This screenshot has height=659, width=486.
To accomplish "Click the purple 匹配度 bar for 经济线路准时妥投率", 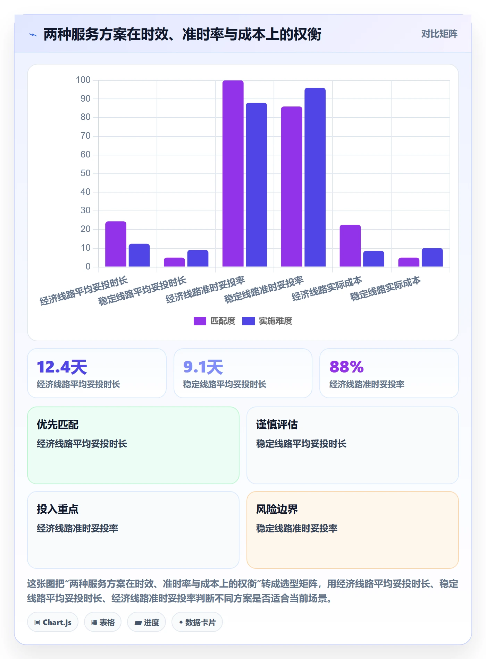I will point(233,173).
